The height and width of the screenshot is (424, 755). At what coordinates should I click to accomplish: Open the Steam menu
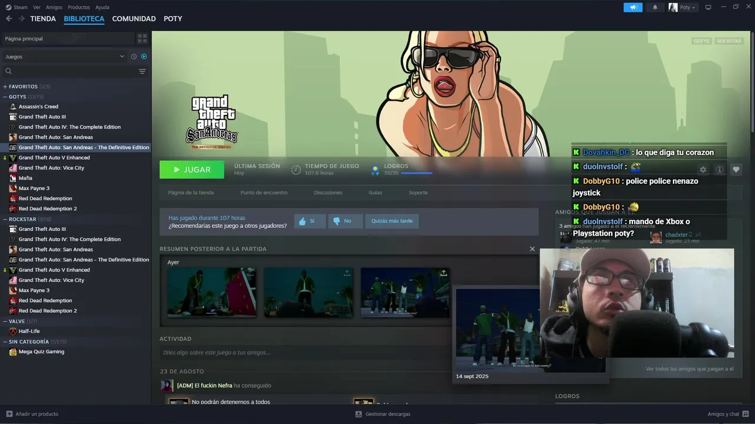(x=21, y=7)
